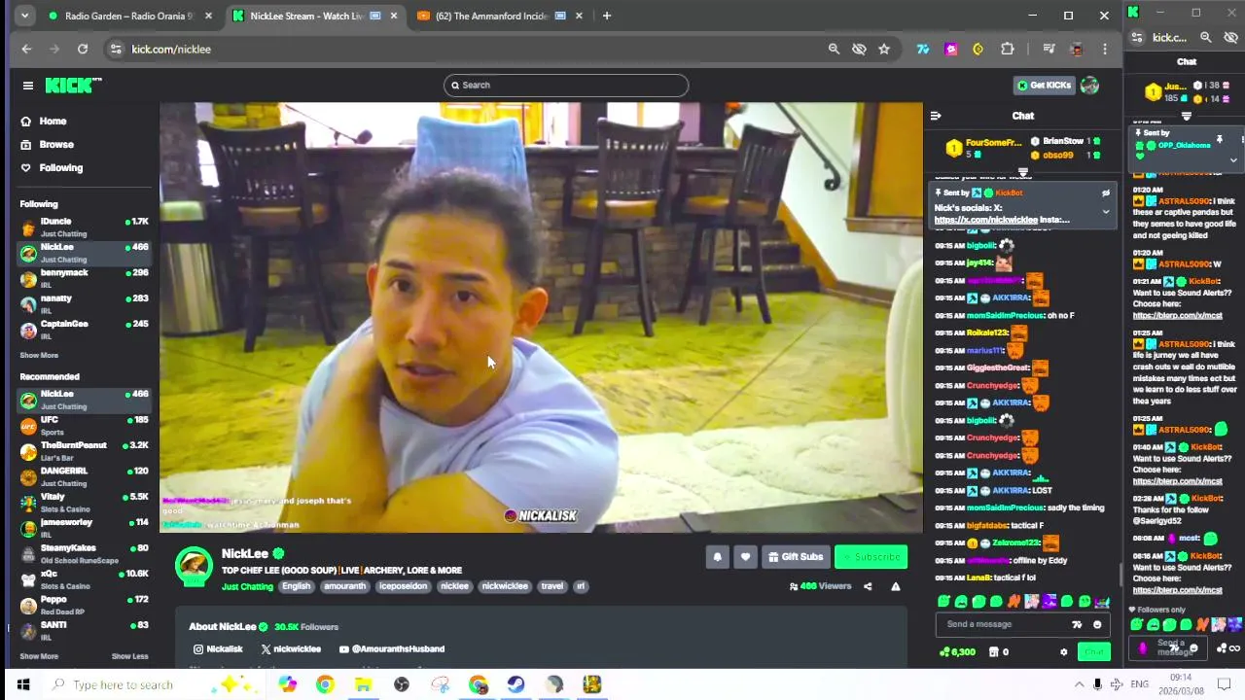Click the iceposeidon tag
Viewport: 1245px width, 700px height.
pyautogui.click(x=403, y=586)
